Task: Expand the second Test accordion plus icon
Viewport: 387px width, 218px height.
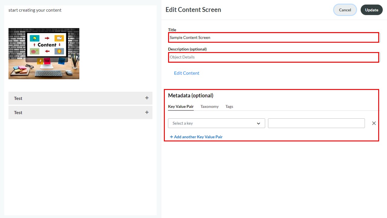Action: pos(147,112)
